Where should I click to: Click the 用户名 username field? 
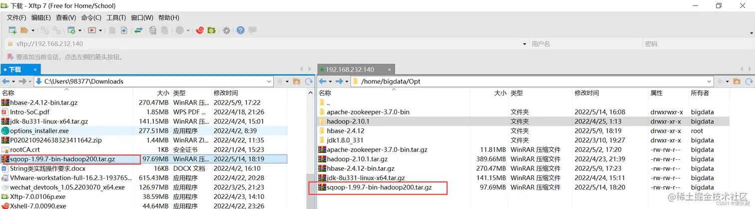pos(585,44)
